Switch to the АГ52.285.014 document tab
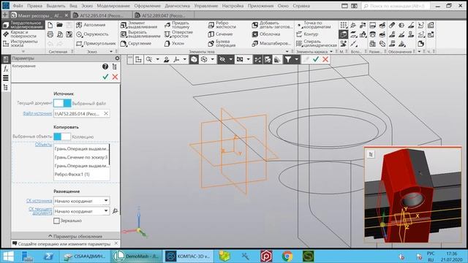Viewport: 468px width, 263px height. click(x=101, y=15)
